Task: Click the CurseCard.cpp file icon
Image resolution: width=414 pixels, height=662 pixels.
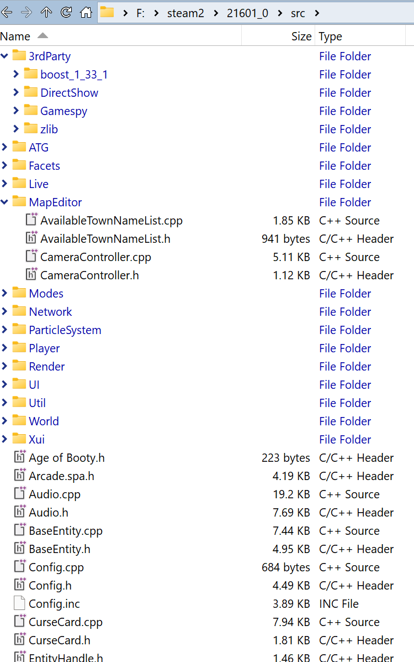Action: (19, 621)
